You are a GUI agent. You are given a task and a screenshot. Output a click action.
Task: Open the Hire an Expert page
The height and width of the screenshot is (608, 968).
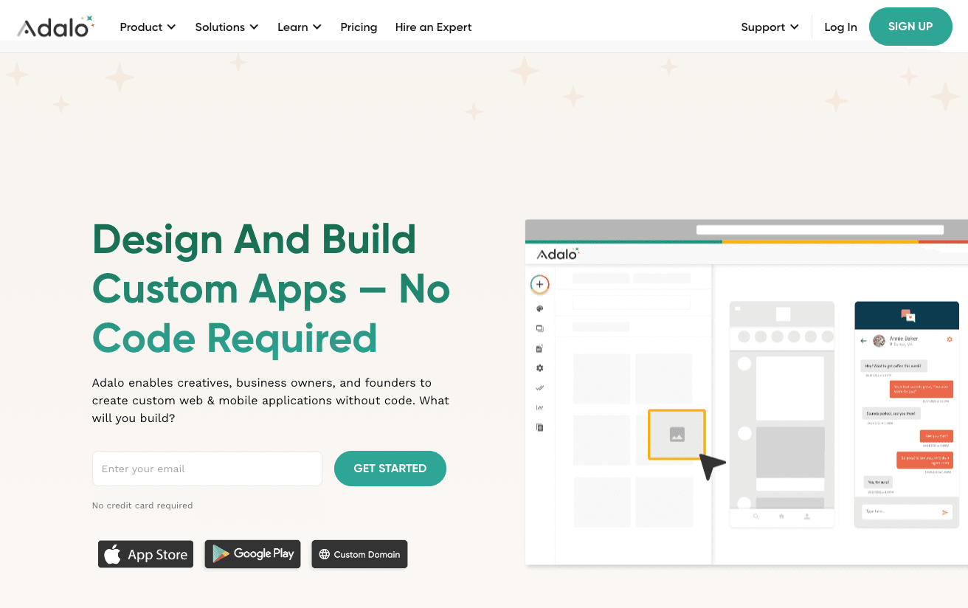[433, 27]
